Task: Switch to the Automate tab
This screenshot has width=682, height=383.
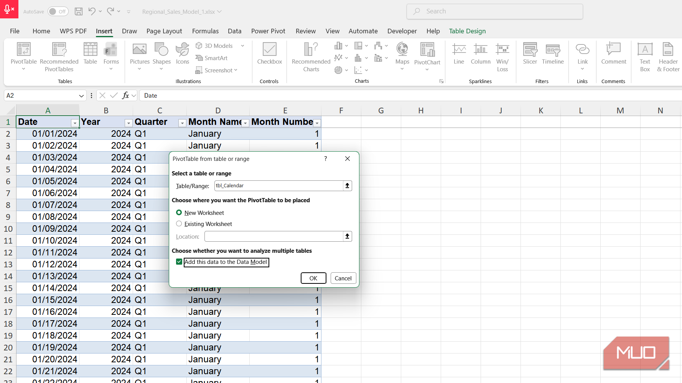Action: [x=363, y=31]
